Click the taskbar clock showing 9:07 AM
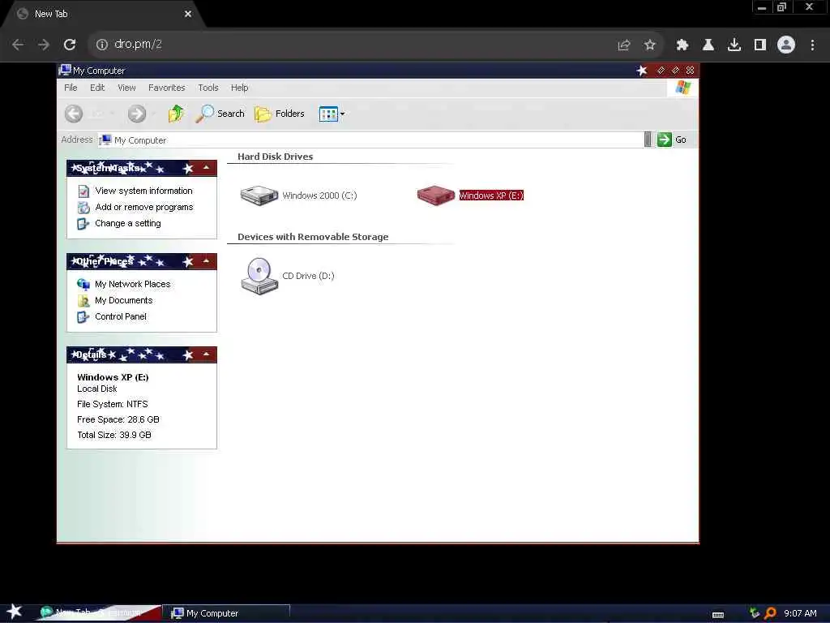The height and width of the screenshot is (623, 830). pyautogui.click(x=800, y=613)
